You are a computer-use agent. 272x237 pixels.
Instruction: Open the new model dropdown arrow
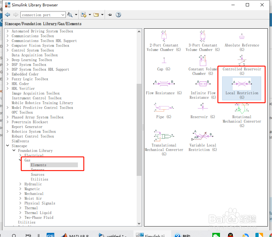click(90, 15)
